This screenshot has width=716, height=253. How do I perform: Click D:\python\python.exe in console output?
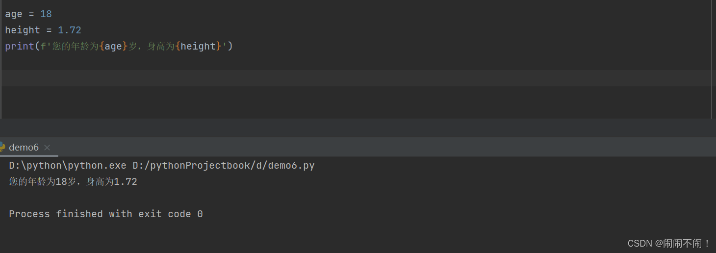pos(68,165)
